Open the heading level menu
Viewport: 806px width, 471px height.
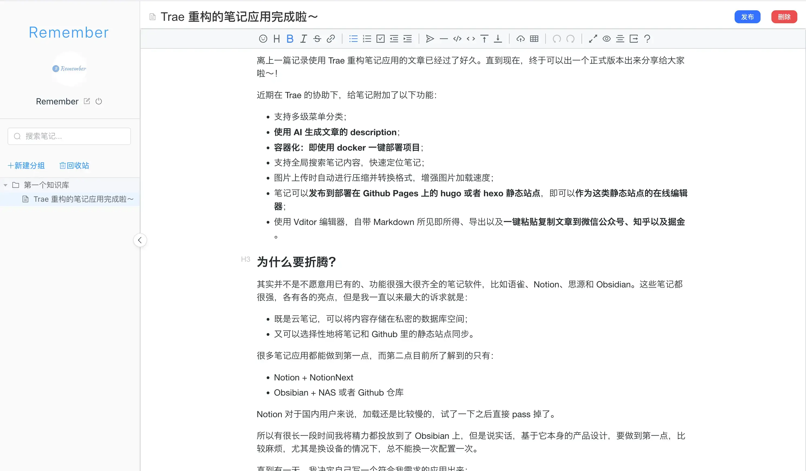(277, 39)
